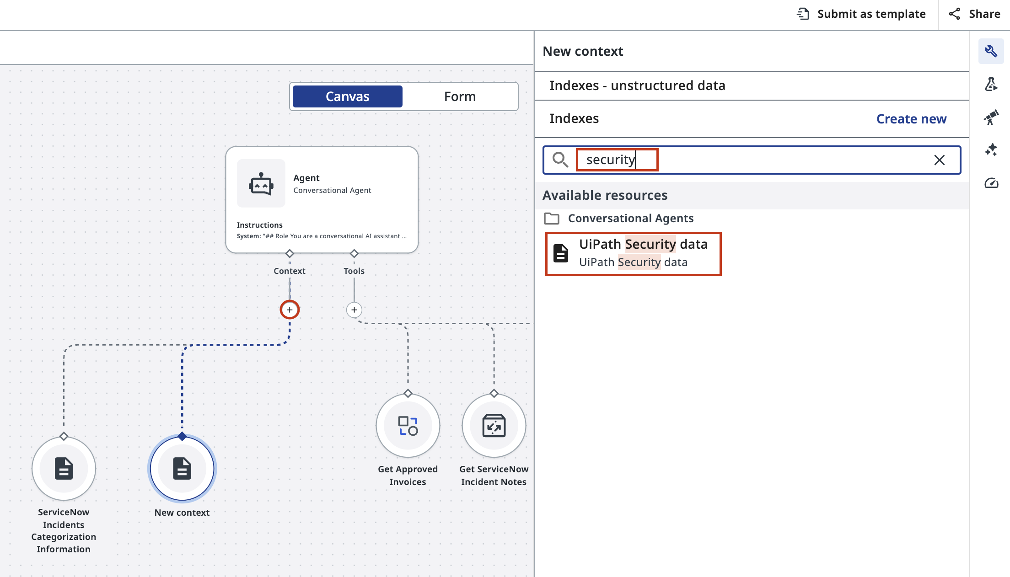
Task: Click the Context label under Agent
Action: coord(290,271)
